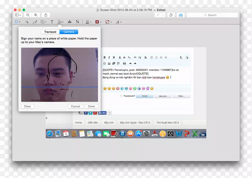Click the Clear button under camera preview
Viewport: 252px width, 178px height.
click(x=27, y=106)
